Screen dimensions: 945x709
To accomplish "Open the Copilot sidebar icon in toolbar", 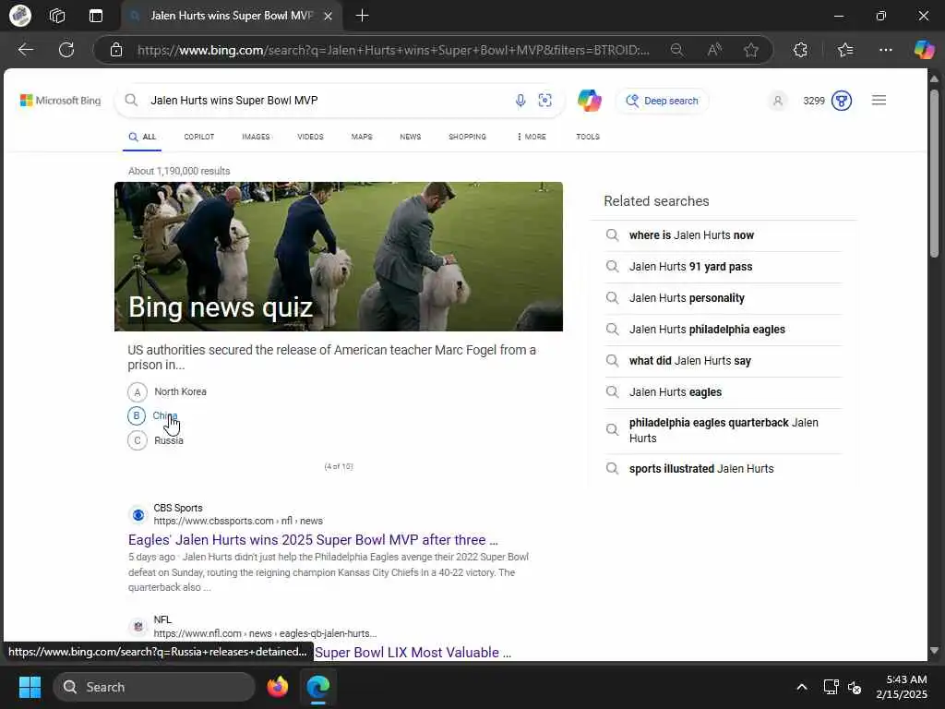I will (924, 50).
